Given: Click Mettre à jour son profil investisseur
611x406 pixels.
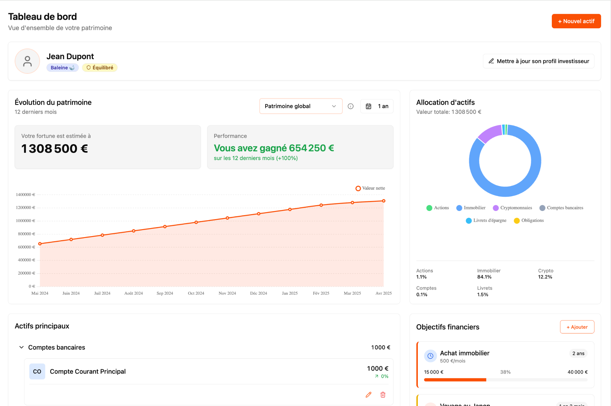Looking at the screenshot, I should coord(538,61).
